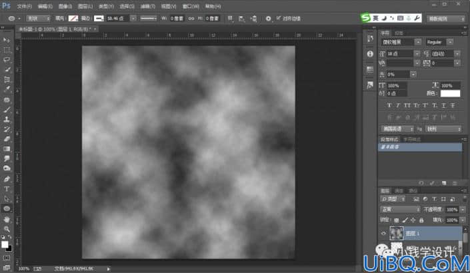Select the Blur tool
Viewport: 470px width, 273px height.
7,158
